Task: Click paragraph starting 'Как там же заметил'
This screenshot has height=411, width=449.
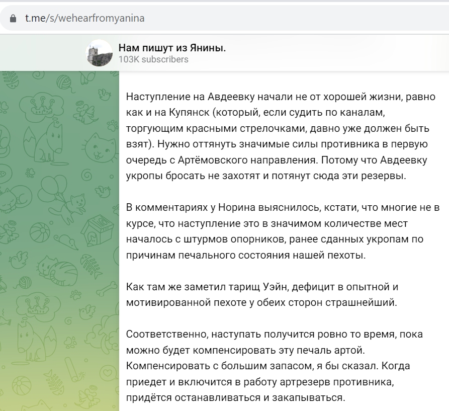Action: (262, 294)
